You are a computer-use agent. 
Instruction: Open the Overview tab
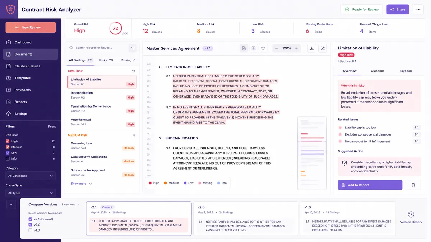click(x=349, y=71)
